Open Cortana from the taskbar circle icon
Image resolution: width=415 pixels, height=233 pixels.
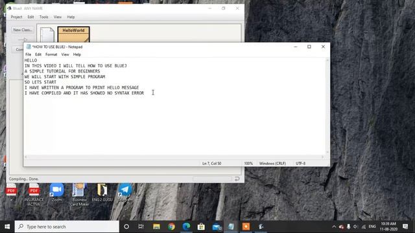tap(126, 227)
